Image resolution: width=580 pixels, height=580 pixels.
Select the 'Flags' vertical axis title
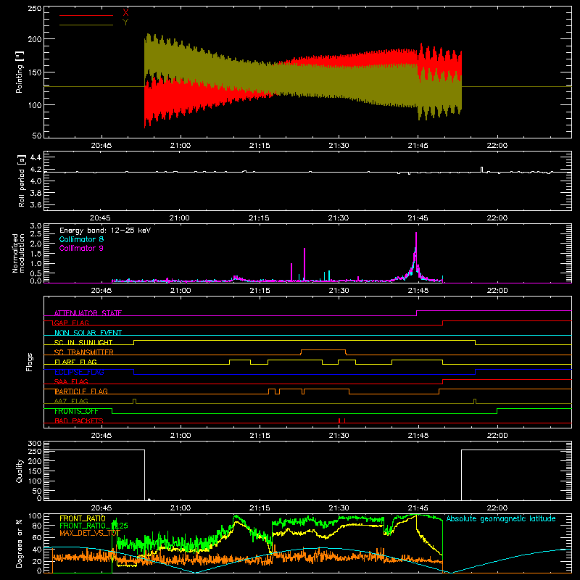click(29, 362)
